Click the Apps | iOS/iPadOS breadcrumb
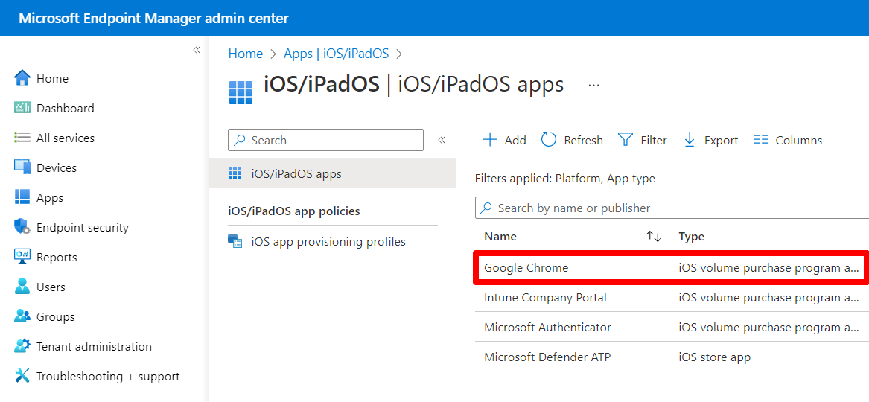Screen dimensions: 869x402 pos(337,54)
